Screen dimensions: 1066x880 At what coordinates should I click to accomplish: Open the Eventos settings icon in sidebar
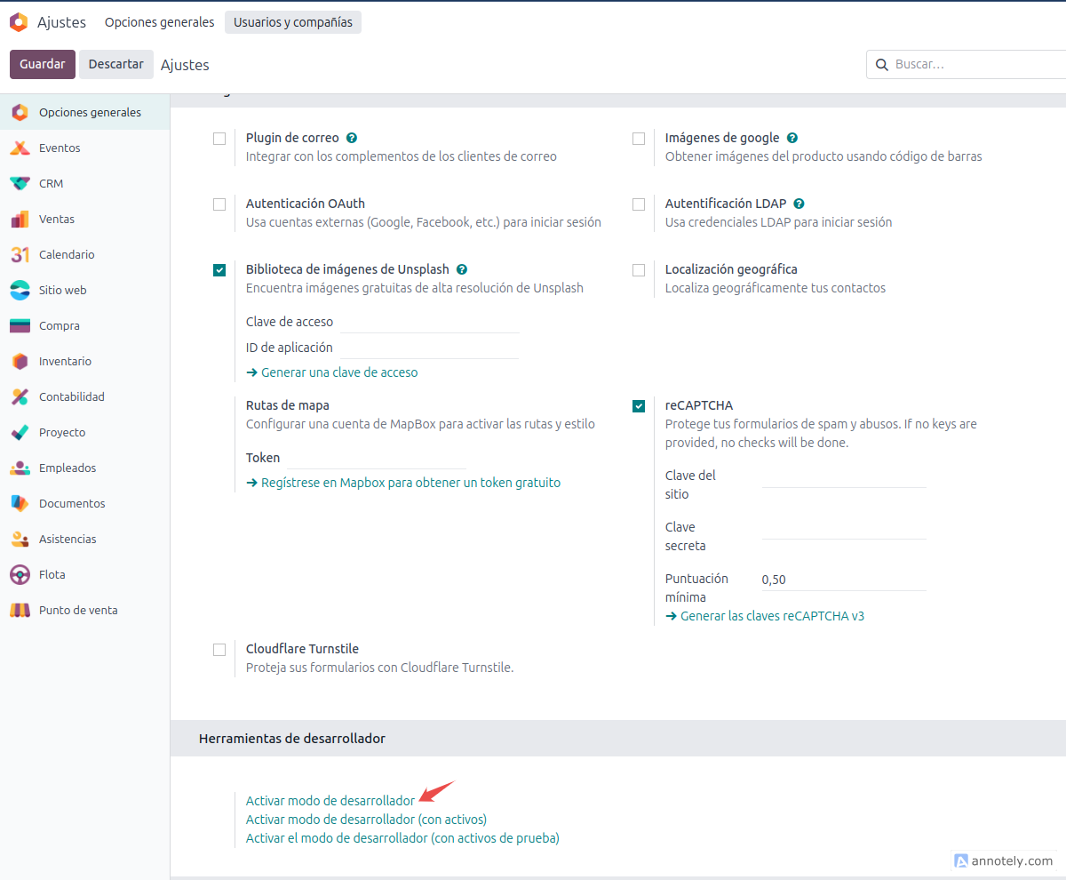20,148
